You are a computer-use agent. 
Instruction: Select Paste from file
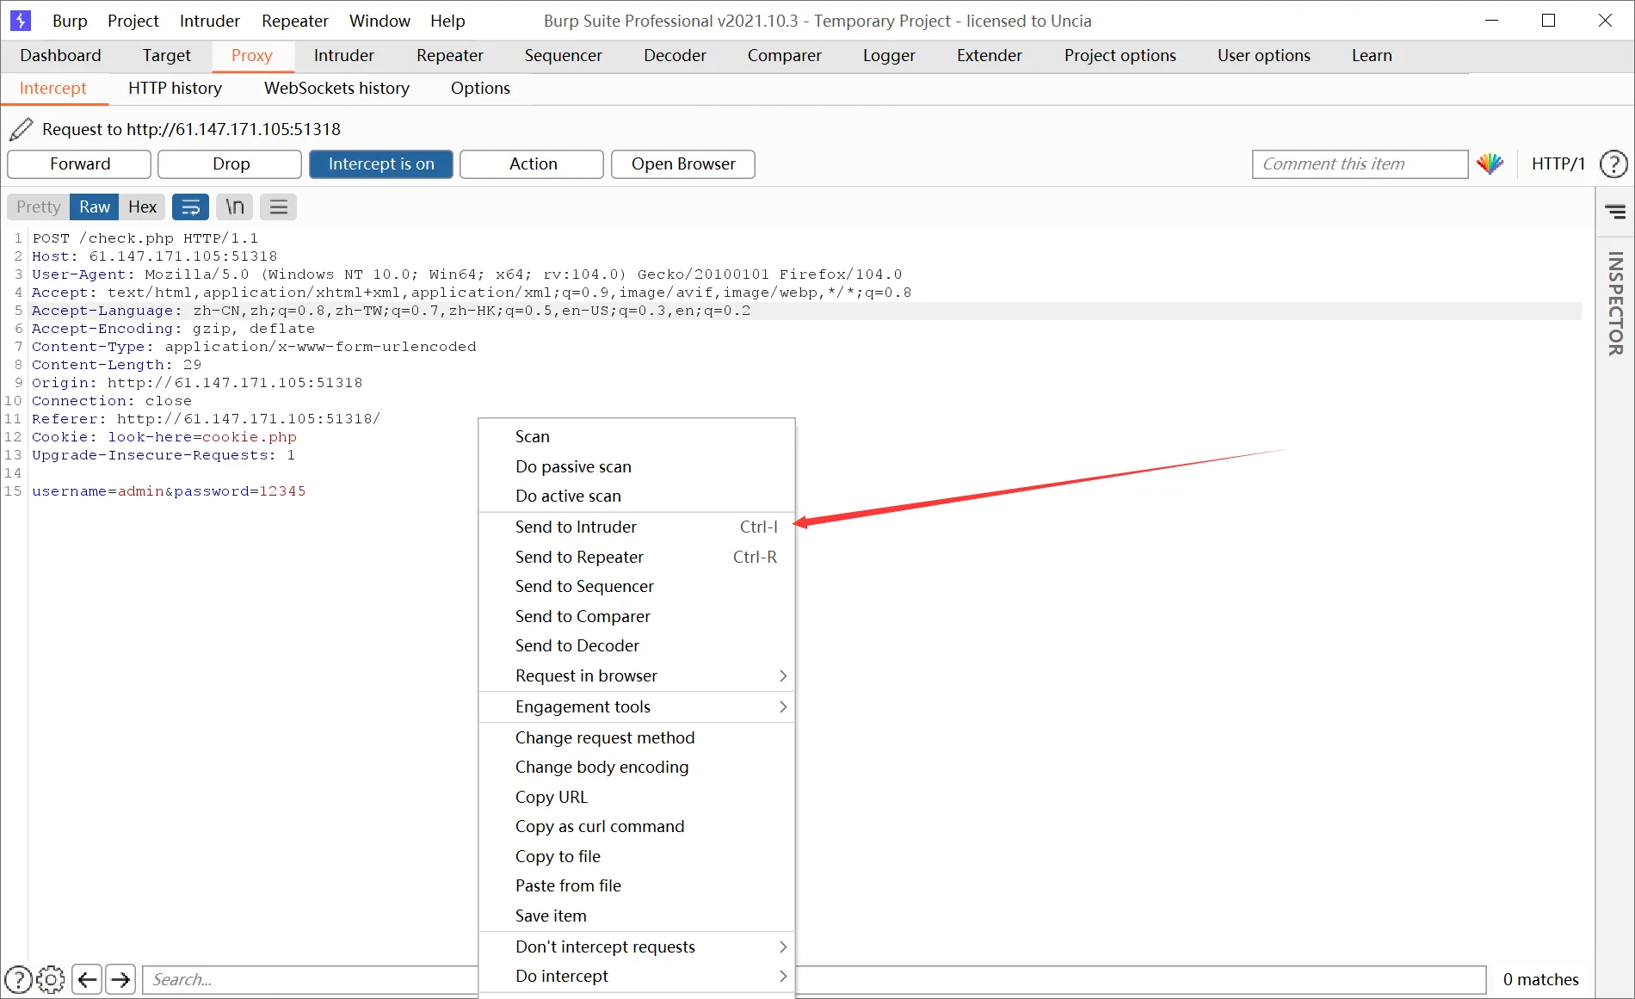pyautogui.click(x=637, y=885)
